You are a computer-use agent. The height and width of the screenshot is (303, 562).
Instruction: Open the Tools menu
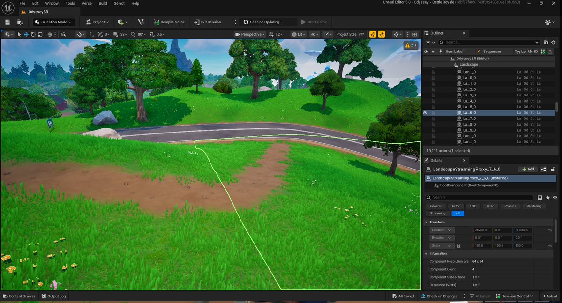click(x=70, y=3)
